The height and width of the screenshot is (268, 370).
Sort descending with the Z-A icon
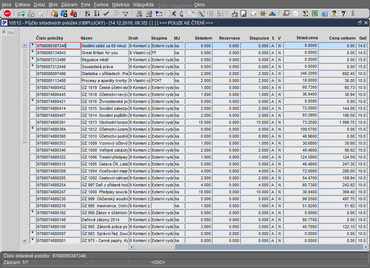coord(97,14)
